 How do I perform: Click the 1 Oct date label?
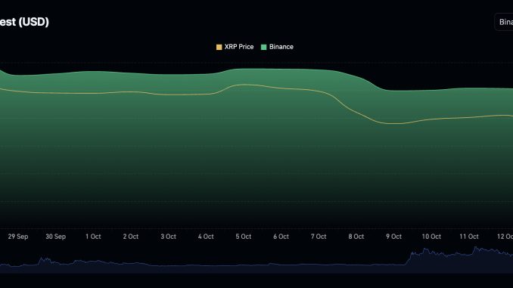pos(93,237)
